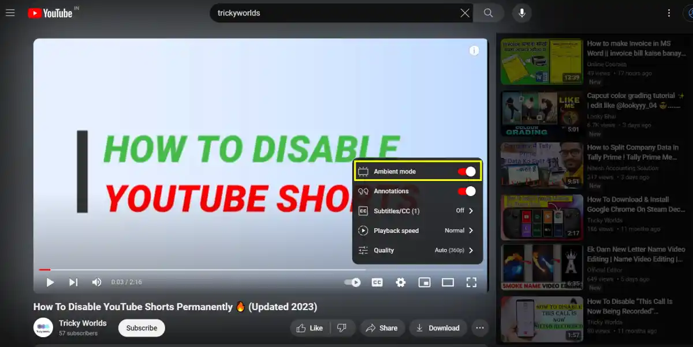The height and width of the screenshot is (347, 693).
Task: Open the more actions (three-dot) menu under the video
Action: 480,327
